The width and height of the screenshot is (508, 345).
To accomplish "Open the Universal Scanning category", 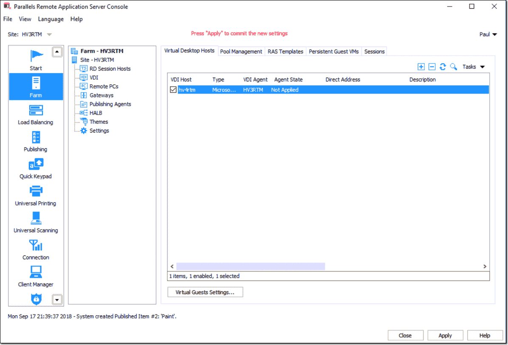I will (36, 222).
